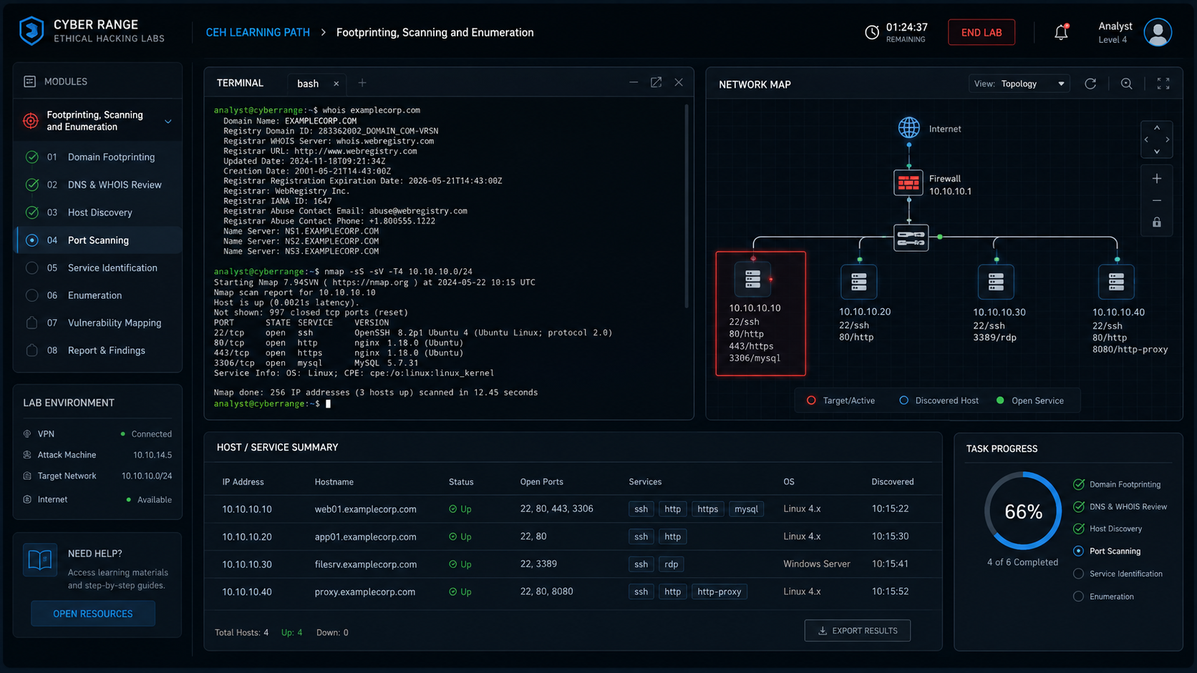1197x673 pixels.
Task: Select the Firewall 10.10.10.1 node
Action: pos(908,183)
